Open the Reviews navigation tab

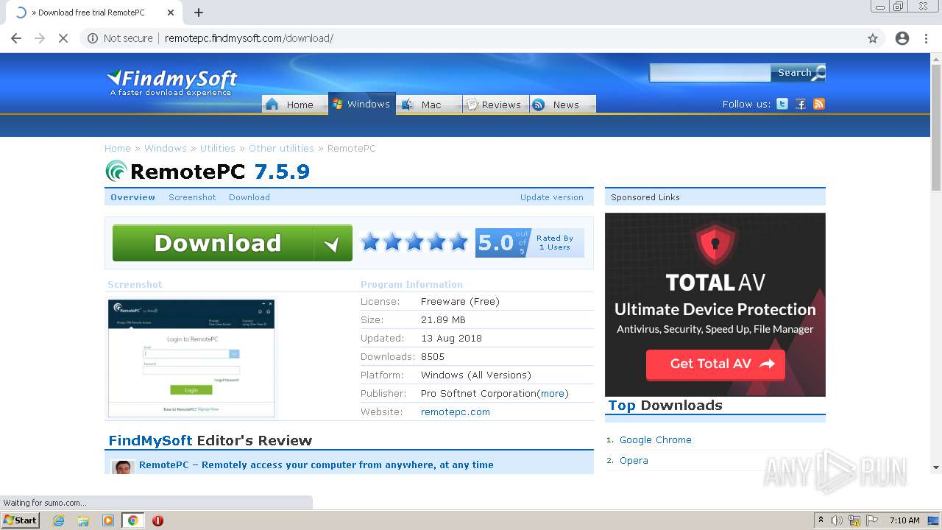tap(495, 105)
